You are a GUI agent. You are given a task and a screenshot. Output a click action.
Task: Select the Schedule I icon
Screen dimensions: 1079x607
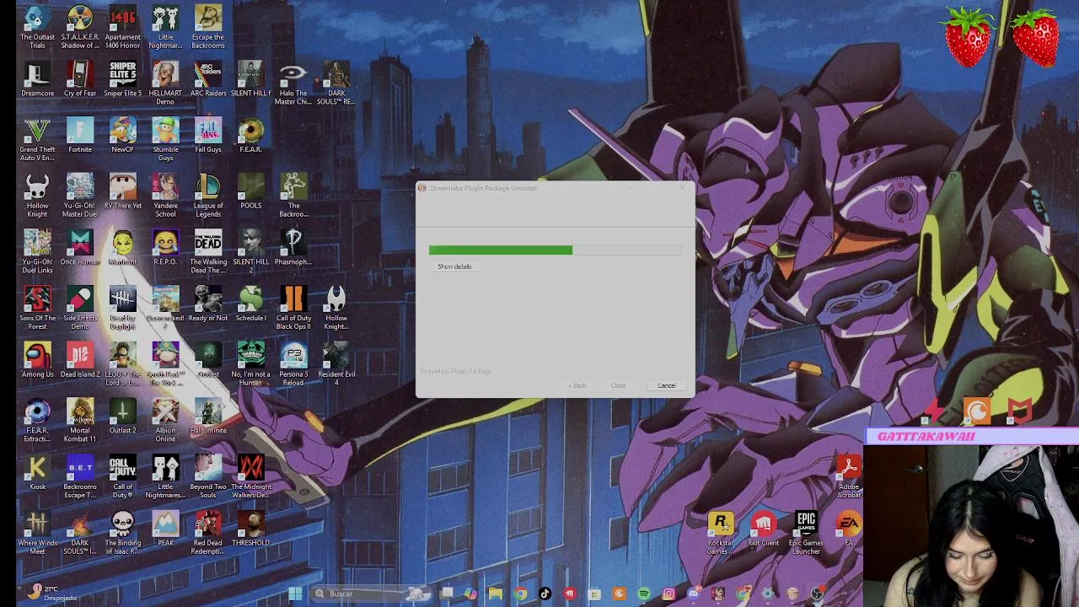click(250, 305)
